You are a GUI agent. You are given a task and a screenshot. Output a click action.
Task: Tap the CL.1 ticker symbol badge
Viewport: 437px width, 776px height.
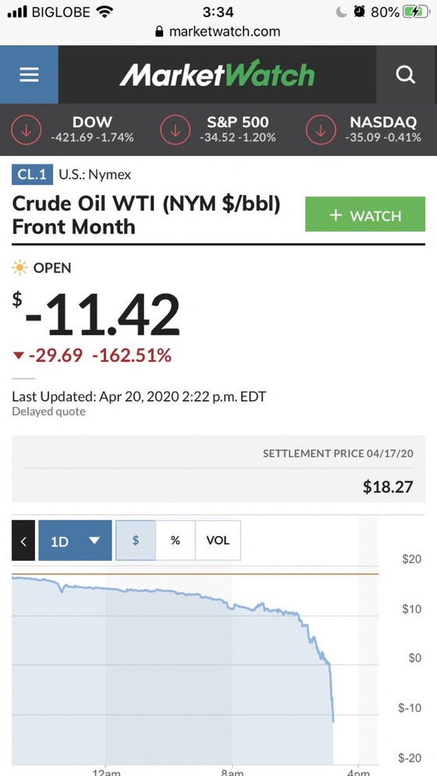(32, 174)
